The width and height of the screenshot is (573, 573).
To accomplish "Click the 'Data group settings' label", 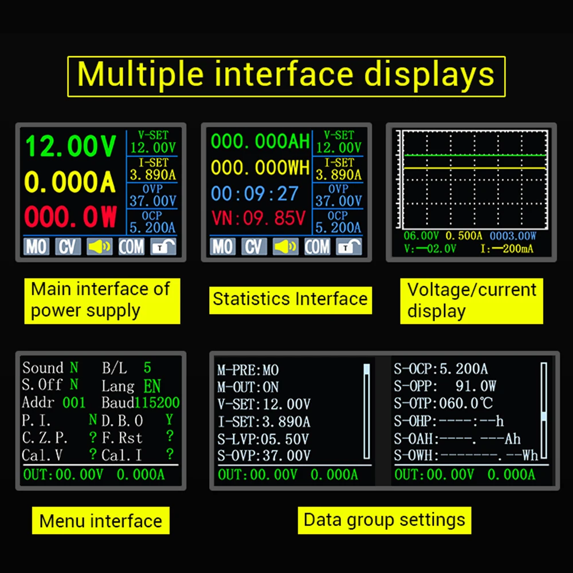I will (x=384, y=520).
